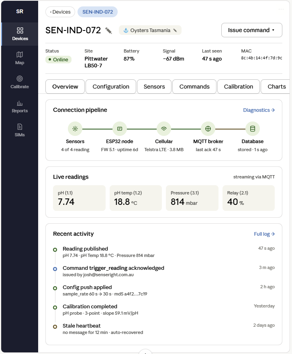Switch to the Sensors tab
The height and width of the screenshot is (354, 292).
point(154,87)
